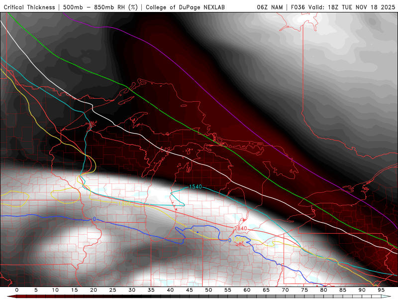The image size is (398, 299).
Task: Click the "80" tick on color scale
Action: coord(324,290)
